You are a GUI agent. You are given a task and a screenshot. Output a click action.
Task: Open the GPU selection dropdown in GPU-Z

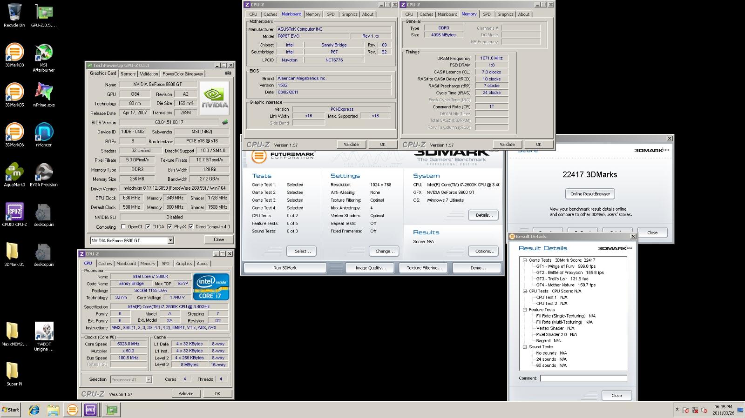[170, 240]
